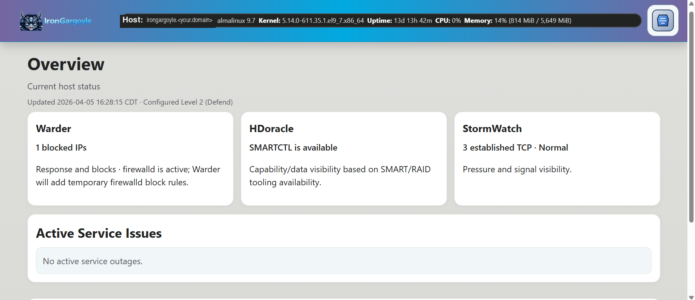Viewport: 695px width, 300px height.
Task: Click the Configured Level 2 (Defend) text
Action: [x=188, y=102]
